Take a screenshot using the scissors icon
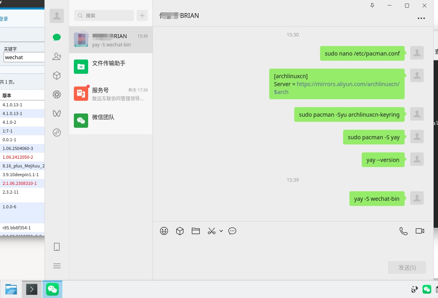 [212, 231]
